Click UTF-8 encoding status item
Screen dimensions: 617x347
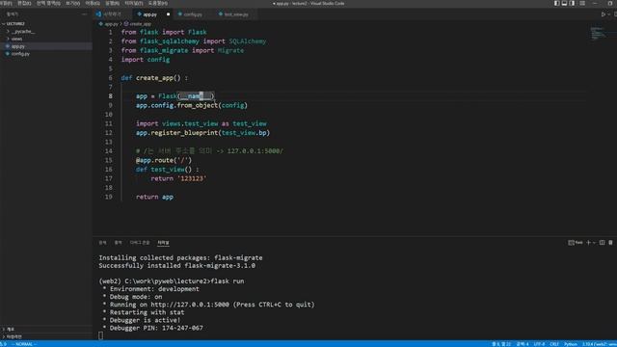click(540, 344)
